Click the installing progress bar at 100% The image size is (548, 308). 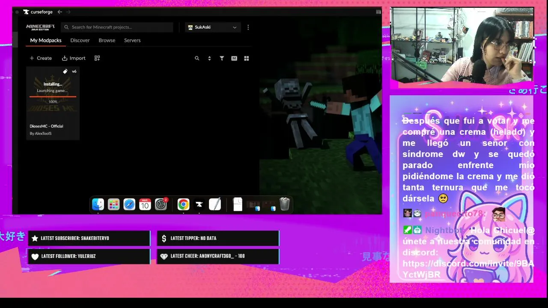click(x=53, y=97)
